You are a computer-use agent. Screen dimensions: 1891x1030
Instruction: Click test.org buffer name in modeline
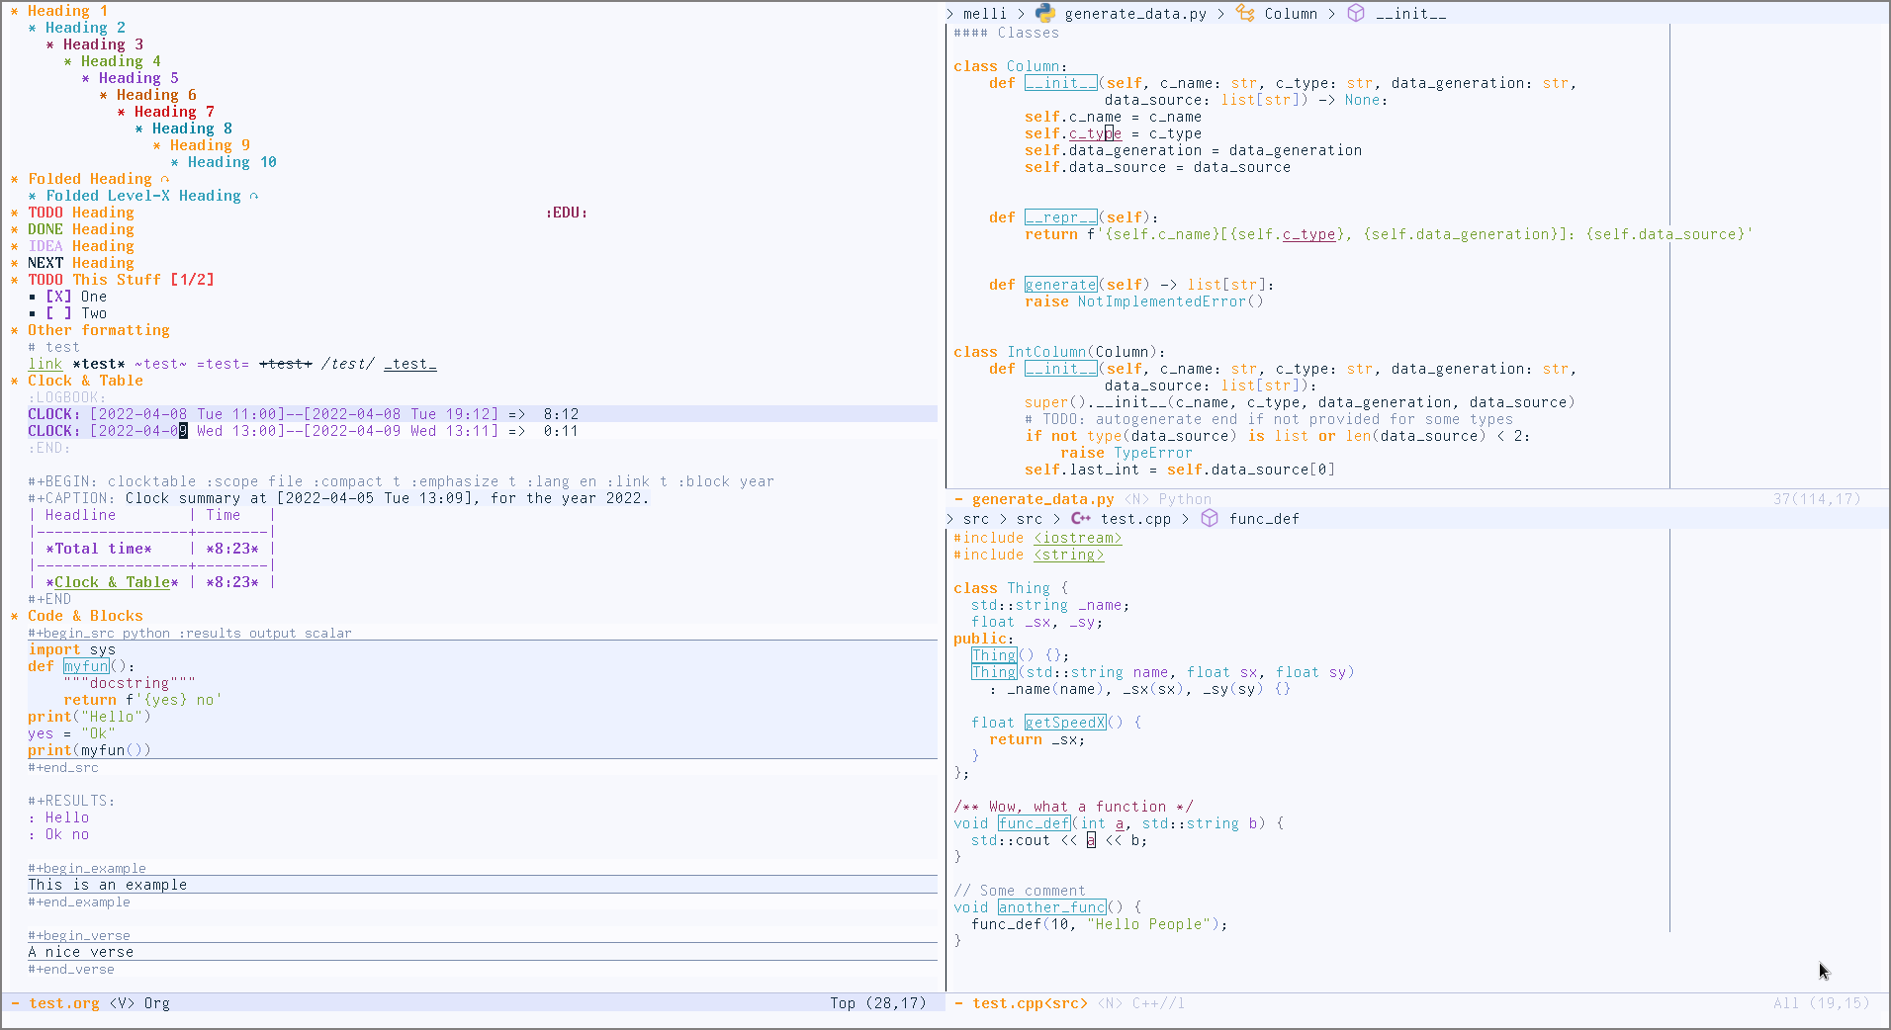click(64, 1003)
